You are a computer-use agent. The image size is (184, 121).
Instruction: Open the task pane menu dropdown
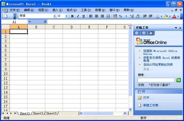[176, 28]
